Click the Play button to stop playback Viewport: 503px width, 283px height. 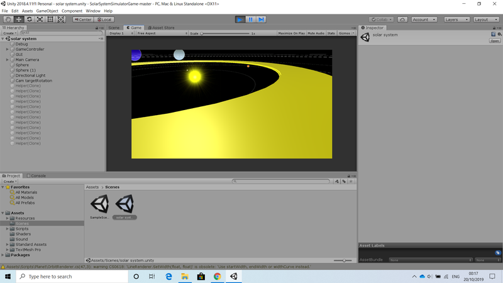pyautogui.click(x=240, y=19)
